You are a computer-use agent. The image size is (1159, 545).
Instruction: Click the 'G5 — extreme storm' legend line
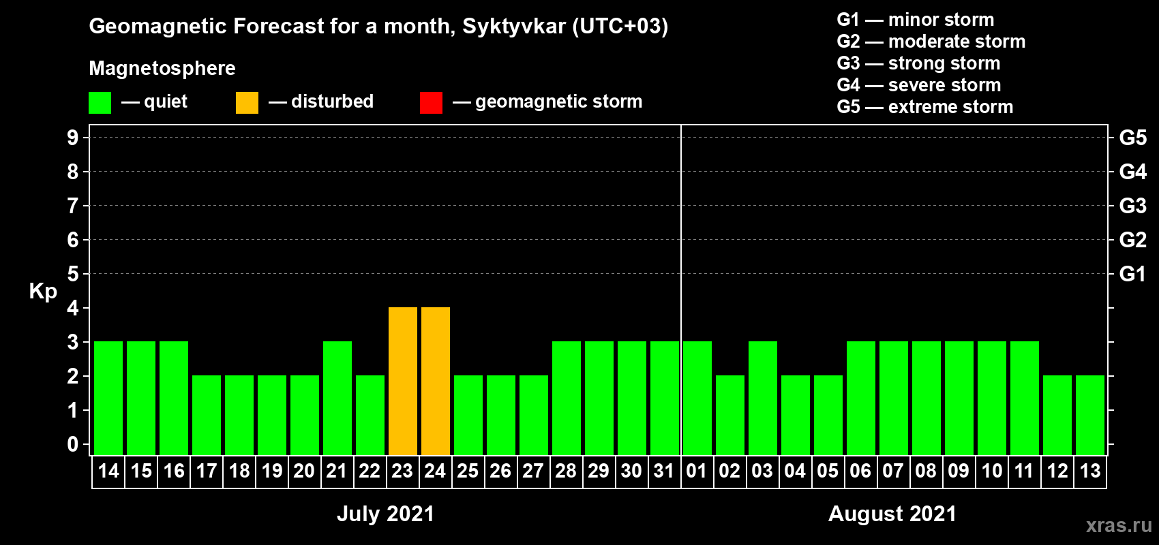tap(925, 107)
